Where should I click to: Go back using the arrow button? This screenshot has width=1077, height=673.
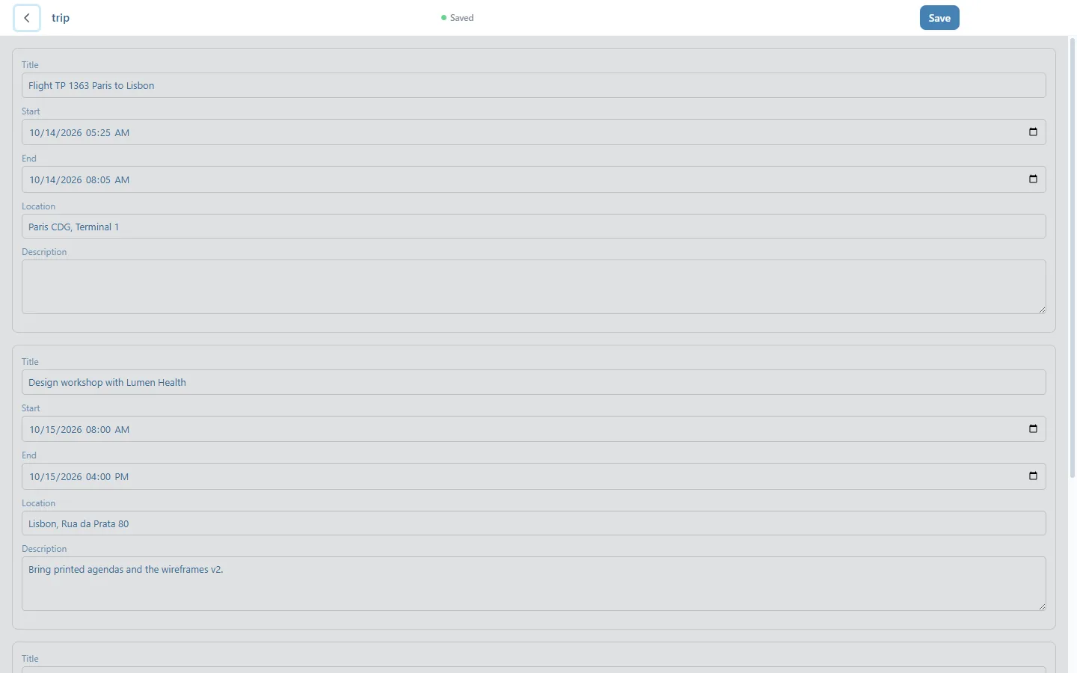27,18
